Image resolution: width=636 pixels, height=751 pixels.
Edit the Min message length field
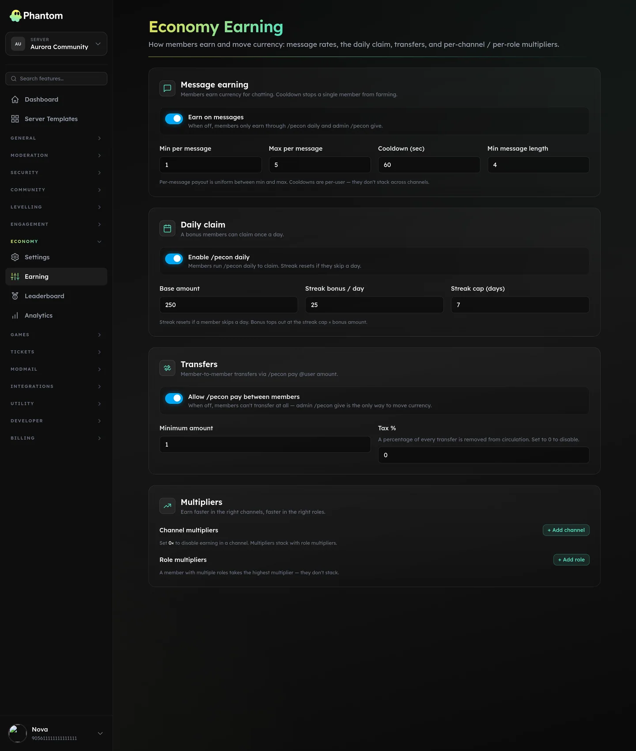click(x=538, y=165)
